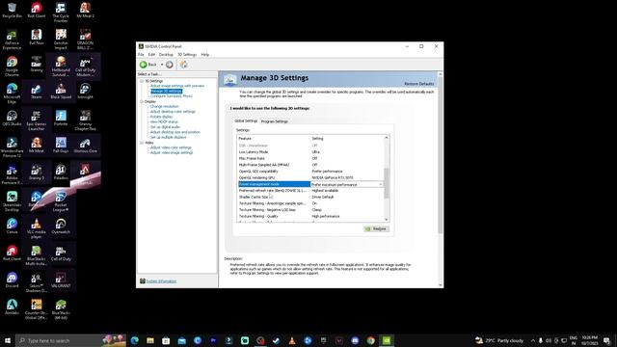Open File Explorer from the taskbar

[x=150, y=340]
